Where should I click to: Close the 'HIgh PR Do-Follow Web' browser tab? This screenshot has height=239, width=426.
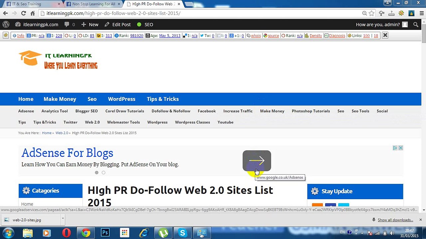(x=179, y=4)
